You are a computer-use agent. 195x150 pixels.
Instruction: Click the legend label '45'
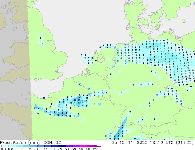point(88,149)
